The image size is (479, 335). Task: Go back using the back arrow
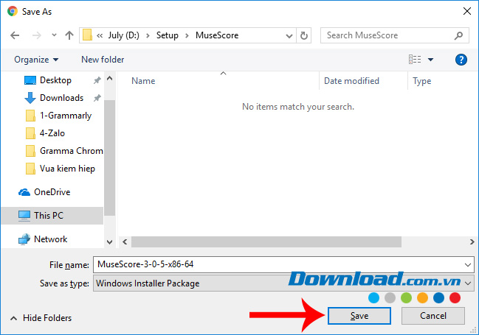click(x=15, y=35)
